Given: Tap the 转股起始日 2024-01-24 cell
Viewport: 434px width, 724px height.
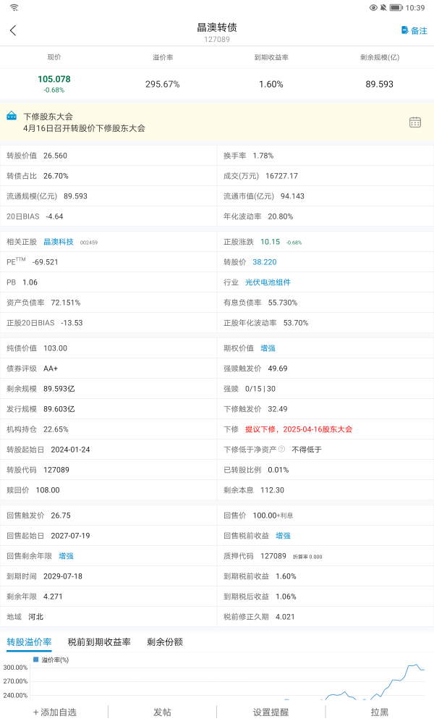Looking at the screenshot, I should pyautogui.click(x=109, y=450).
